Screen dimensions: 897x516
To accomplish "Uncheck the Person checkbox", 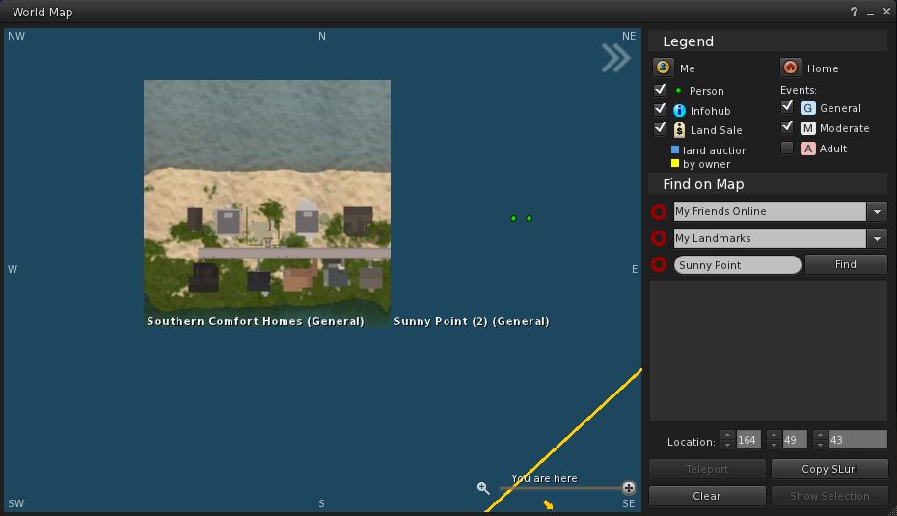I will pyautogui.click(x=661, y=90).
